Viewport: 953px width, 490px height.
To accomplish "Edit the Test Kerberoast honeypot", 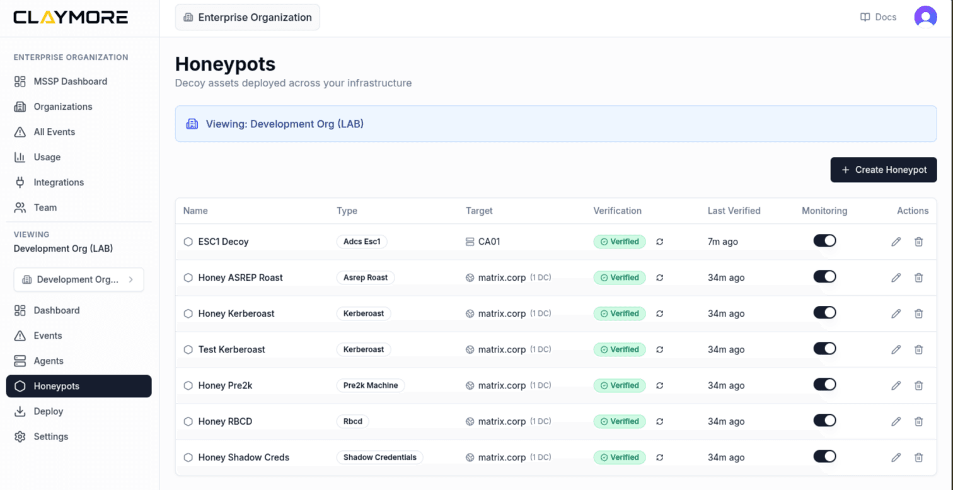I will (x=896, y=349).
